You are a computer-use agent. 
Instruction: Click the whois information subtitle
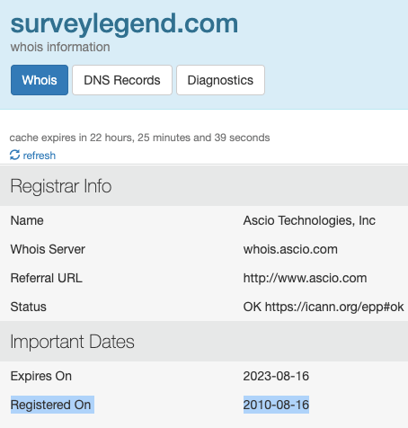pos(60,47)
